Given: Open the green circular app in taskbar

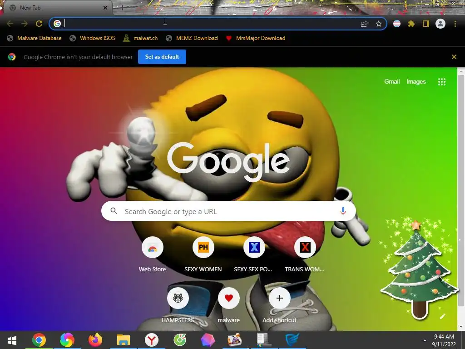Looking at the screenshot, I should point(180,340).
